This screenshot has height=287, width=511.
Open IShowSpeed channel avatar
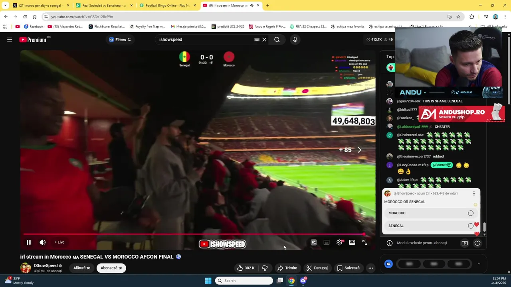[26, 268]
